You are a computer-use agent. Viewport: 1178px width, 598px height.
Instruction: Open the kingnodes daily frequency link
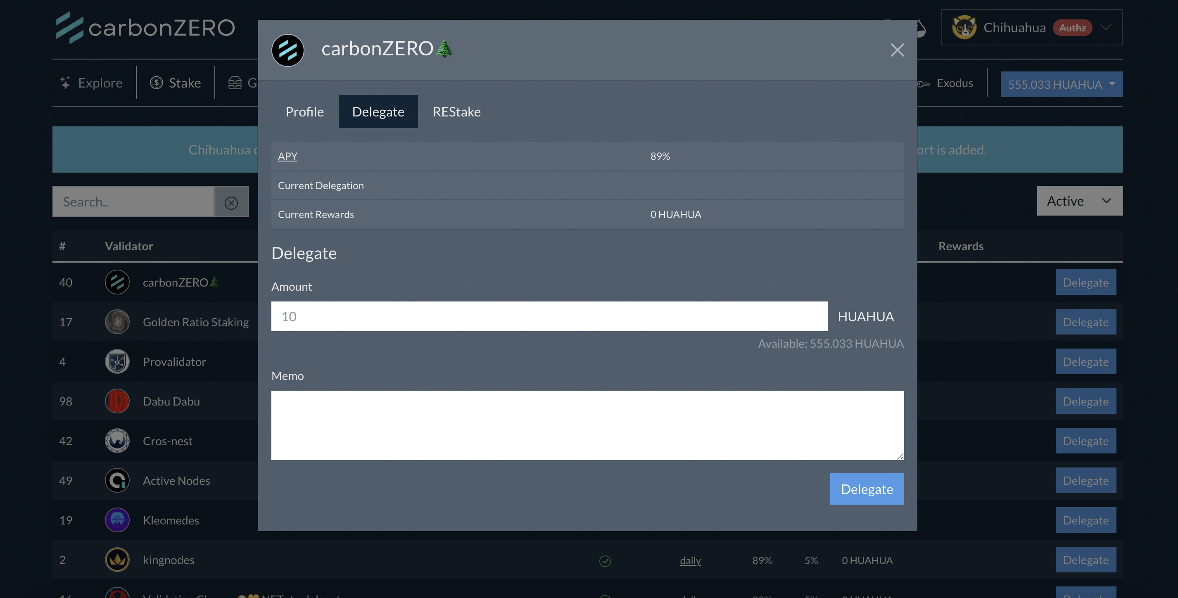tap(690, 560)
